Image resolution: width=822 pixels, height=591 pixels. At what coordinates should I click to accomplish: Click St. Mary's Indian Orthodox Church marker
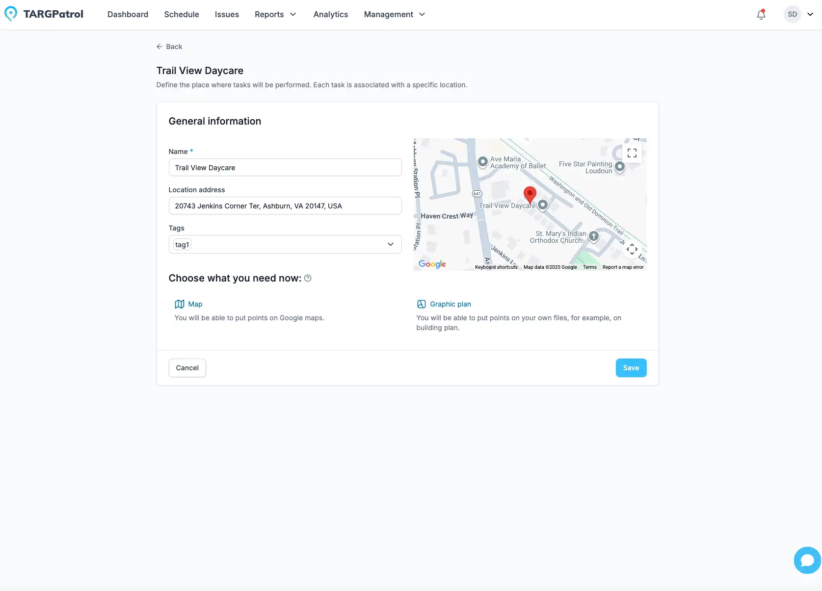594,236
